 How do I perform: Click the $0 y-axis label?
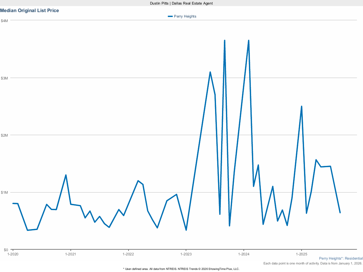click(x=6, y=250)
